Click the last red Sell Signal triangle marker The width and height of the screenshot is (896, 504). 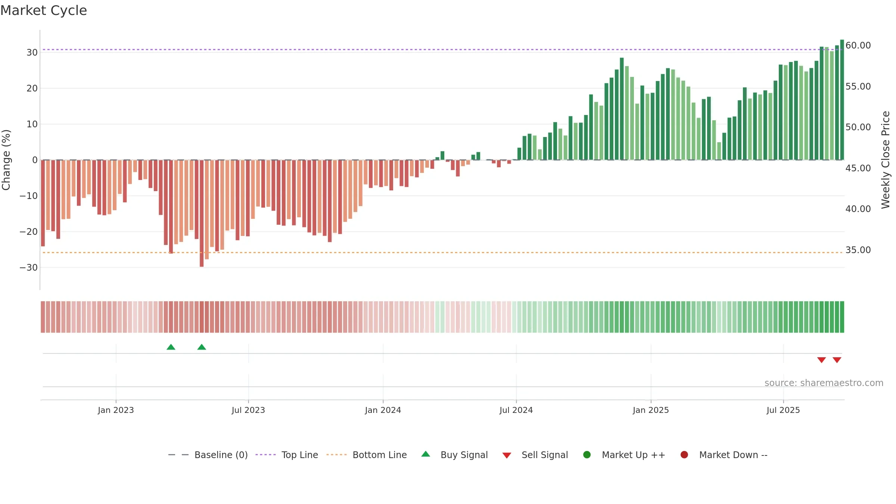pos(837,360)
